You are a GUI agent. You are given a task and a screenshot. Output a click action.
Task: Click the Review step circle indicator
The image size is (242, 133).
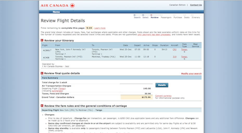(x=151, y=15)
